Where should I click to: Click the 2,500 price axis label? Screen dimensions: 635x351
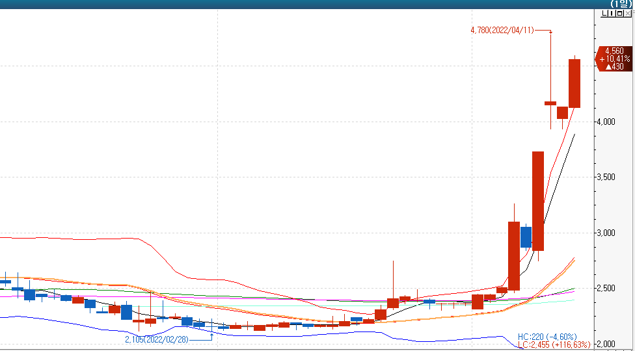(x=608, y=289)
